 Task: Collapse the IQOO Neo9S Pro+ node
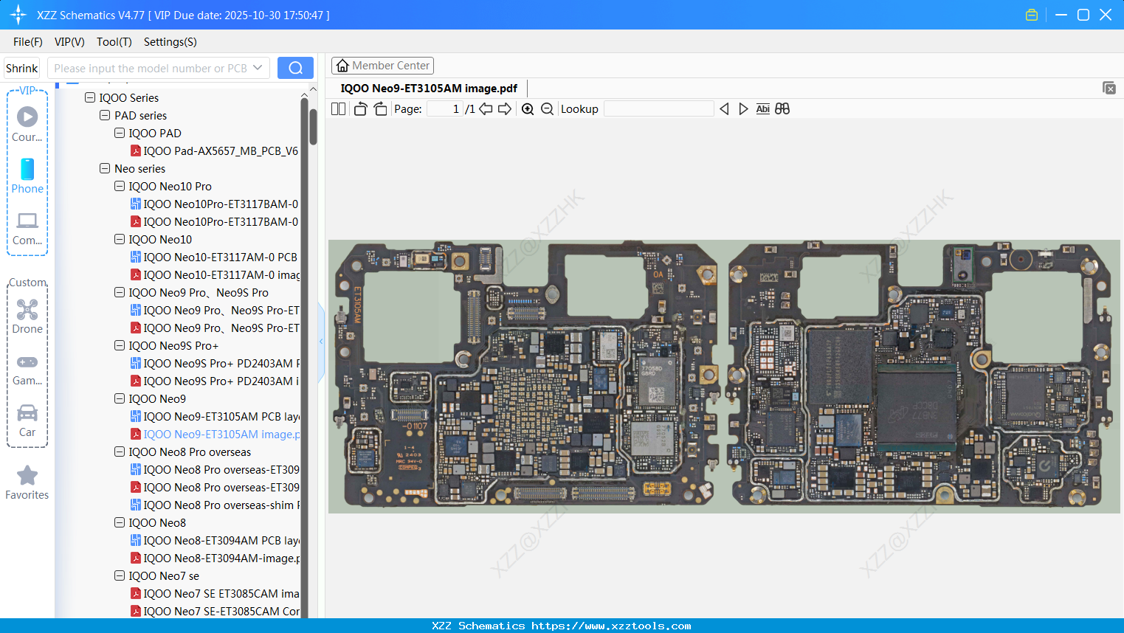[x=120, y=345]
